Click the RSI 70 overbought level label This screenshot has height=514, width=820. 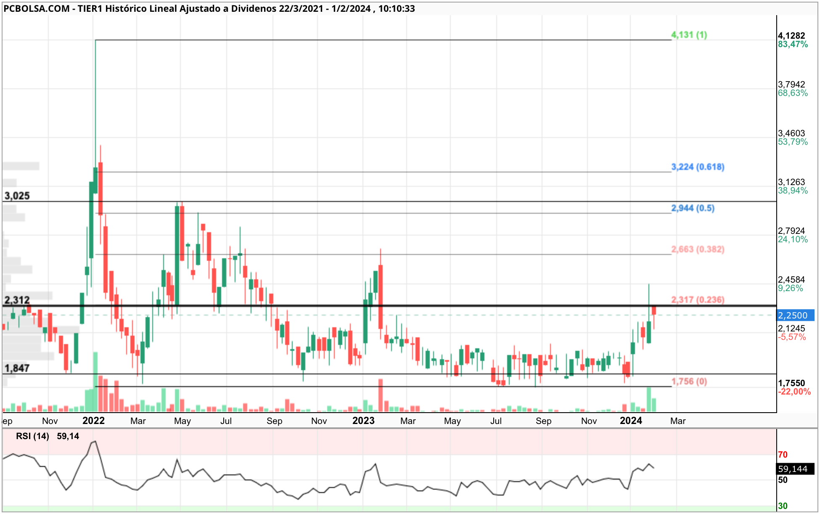tap(783, 455)
